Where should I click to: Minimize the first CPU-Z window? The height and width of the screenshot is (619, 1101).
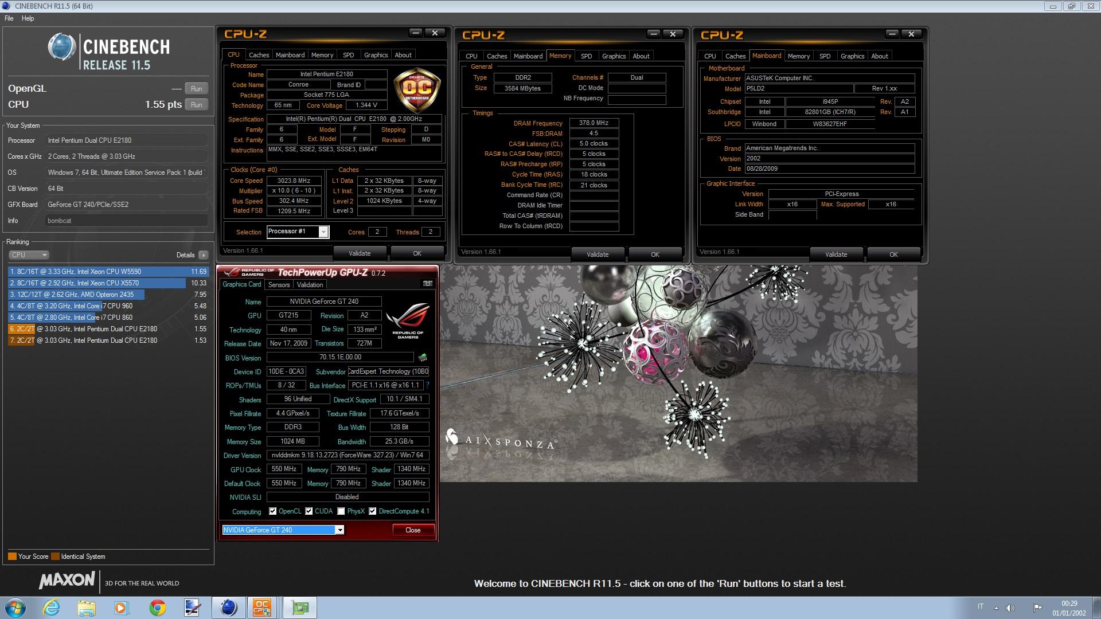[416, 33]
